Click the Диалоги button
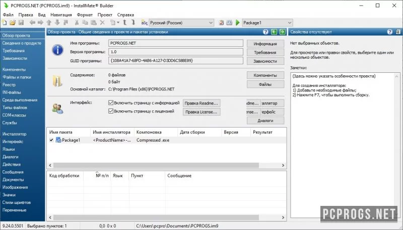The height and width of the screenshot is (230, 403). click(x=265, y=121)
